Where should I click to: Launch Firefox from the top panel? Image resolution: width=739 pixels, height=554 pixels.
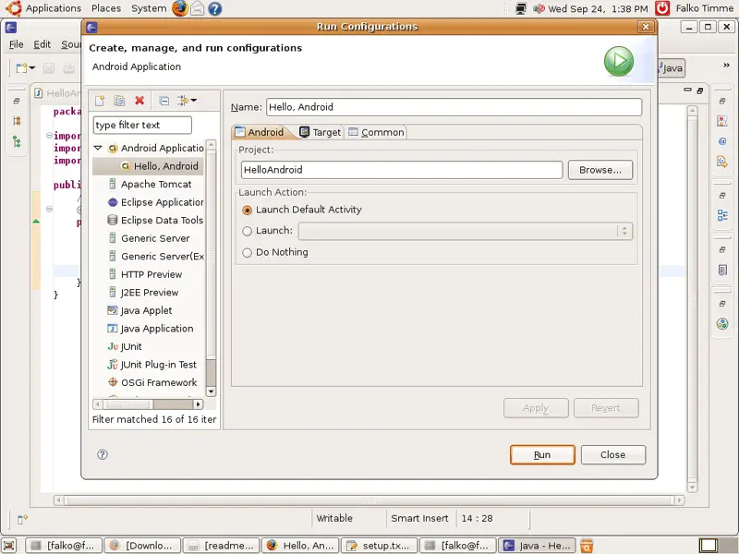click(179, 8)
